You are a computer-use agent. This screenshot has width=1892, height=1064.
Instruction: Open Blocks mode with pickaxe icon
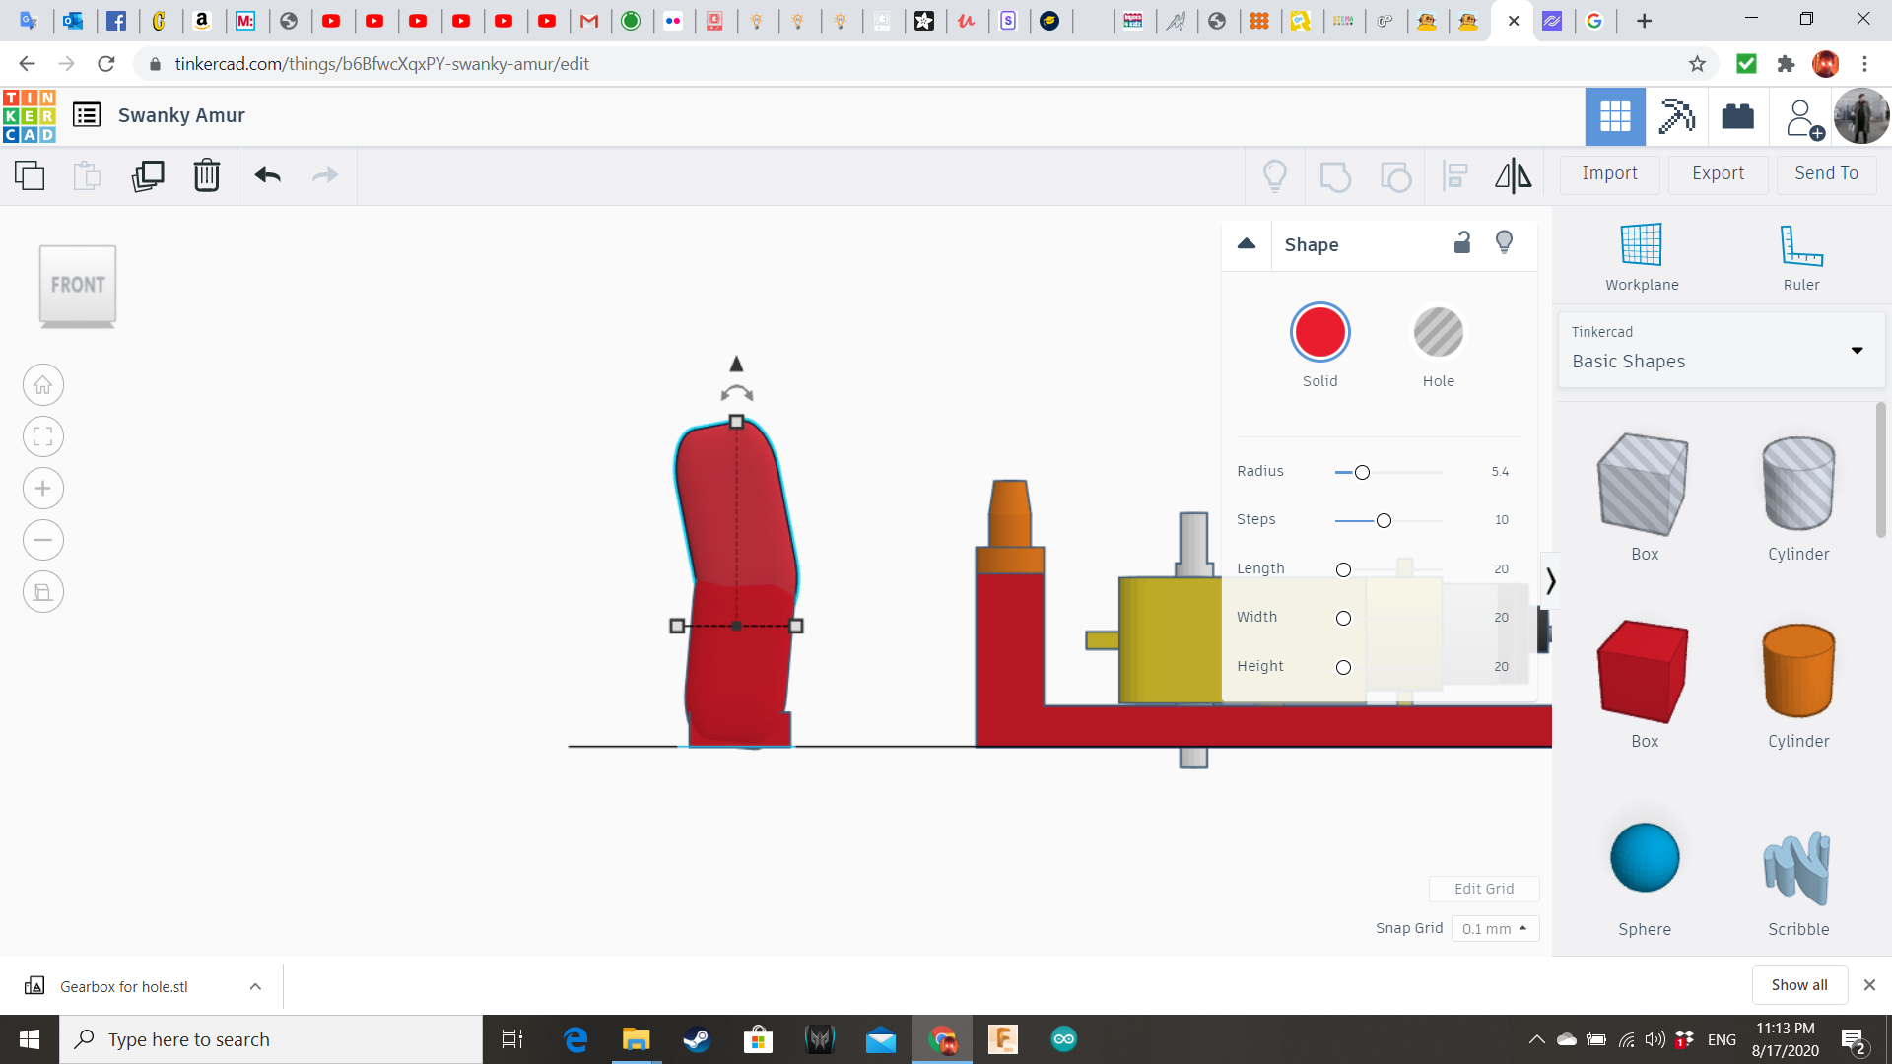[1676, 116]
